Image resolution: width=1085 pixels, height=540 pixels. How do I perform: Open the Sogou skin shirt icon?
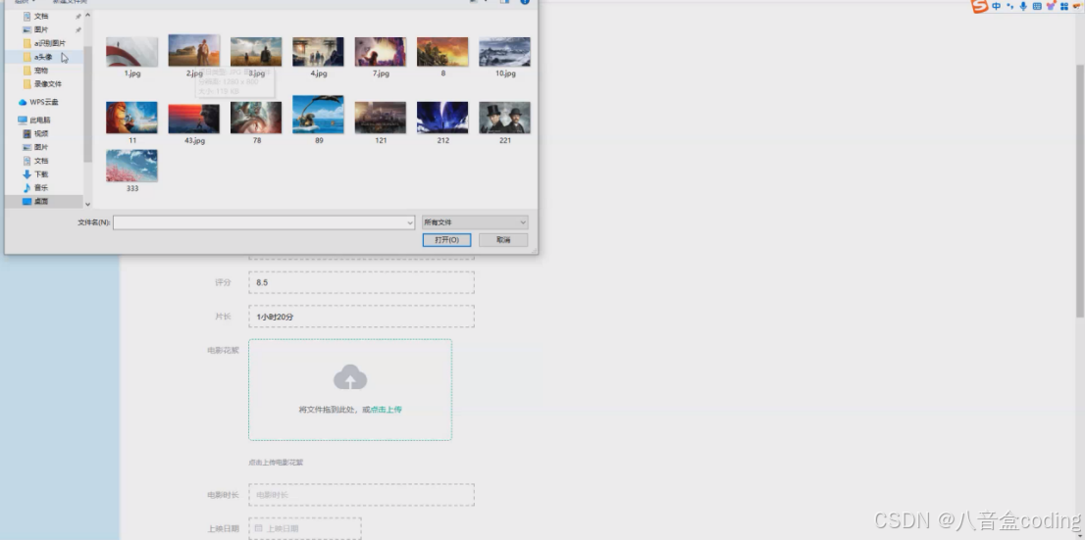[1051, 6]
